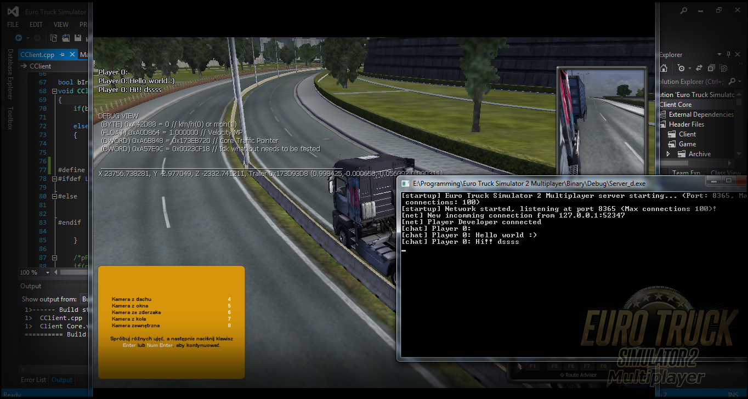This screenshot has width=748, height=399.
Task: Click Sync with Active Document icon
Action: (x=699, y=68)
